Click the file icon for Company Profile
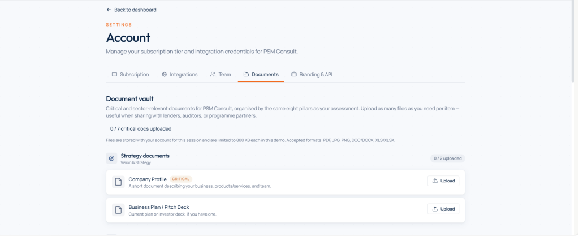Viewport: 579px width, 236px height. (118, 182)
